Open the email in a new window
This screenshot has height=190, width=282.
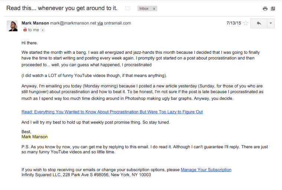(273, 9)
